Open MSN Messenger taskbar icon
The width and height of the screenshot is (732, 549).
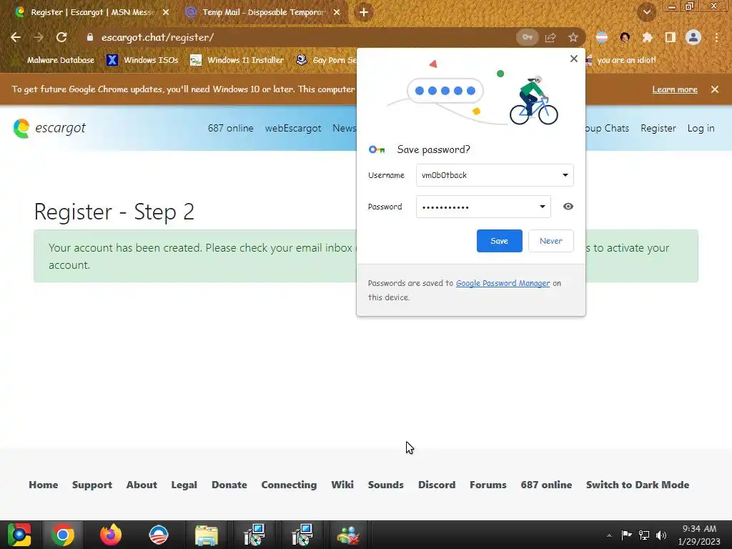coord(348,535)
